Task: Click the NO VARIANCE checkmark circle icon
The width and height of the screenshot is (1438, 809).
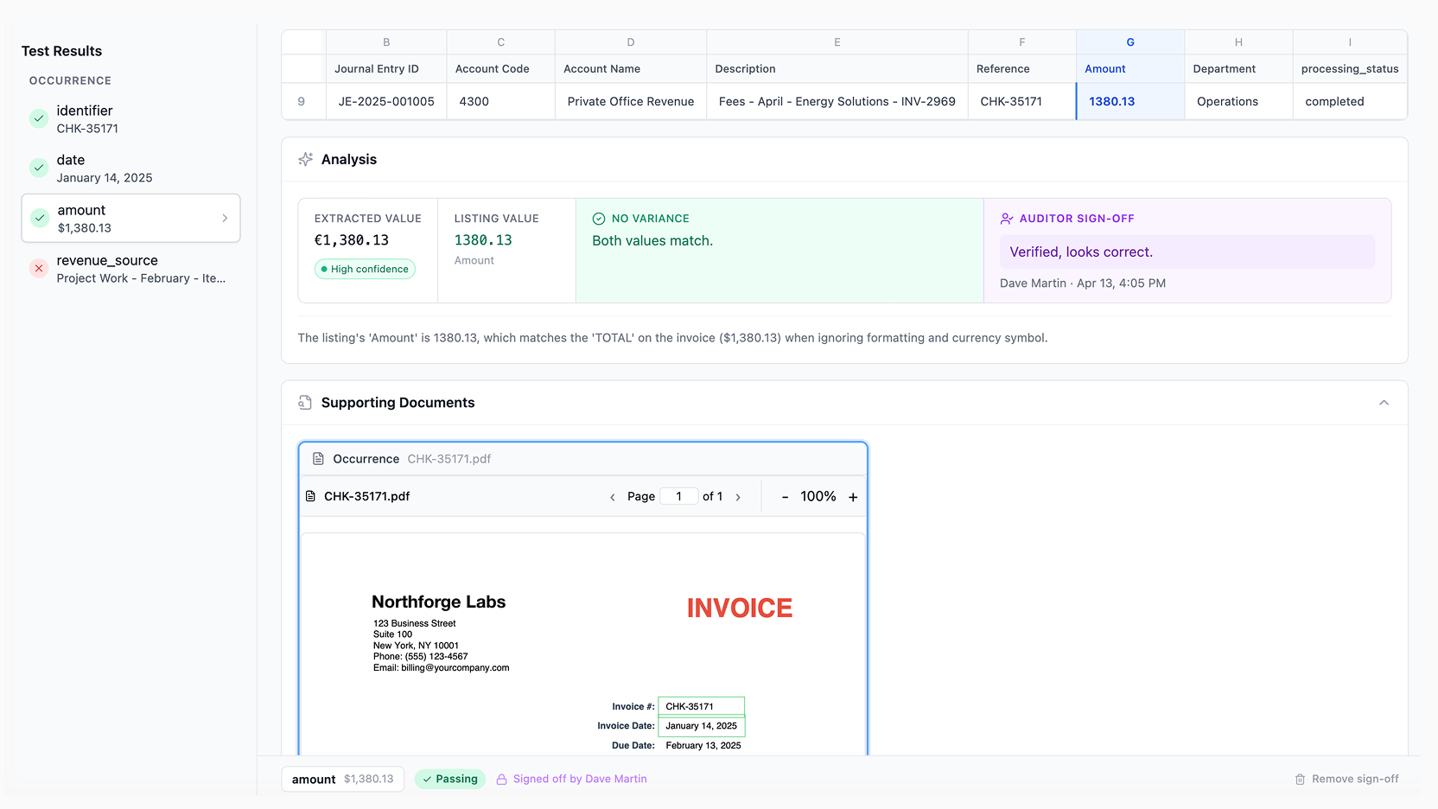Action: pyautogui.click(x=597, y=218)
